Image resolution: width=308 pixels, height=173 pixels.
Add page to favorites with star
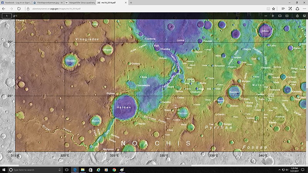(273, 8)
